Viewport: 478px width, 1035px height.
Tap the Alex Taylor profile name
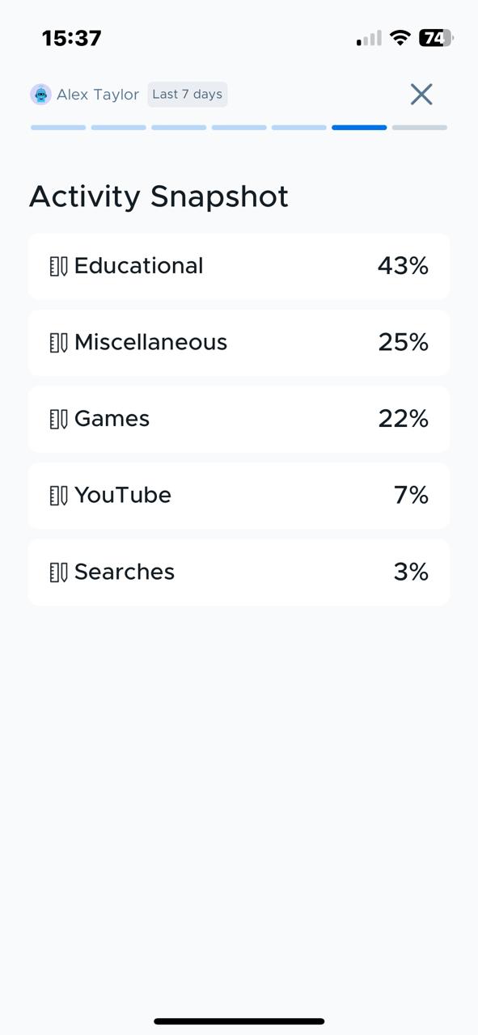pos(98,95)
